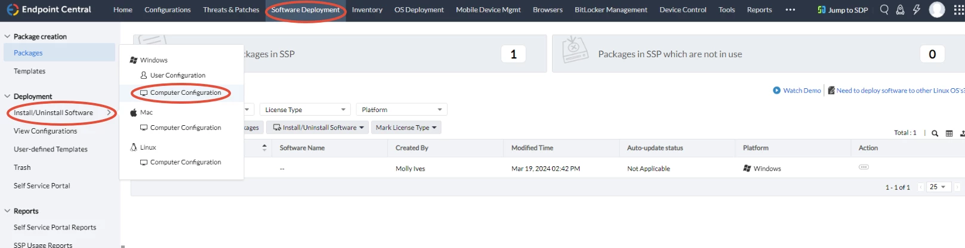Switch to the Browsers tab
The width and height of the screenshot is (965, 248).
(548, 10)
